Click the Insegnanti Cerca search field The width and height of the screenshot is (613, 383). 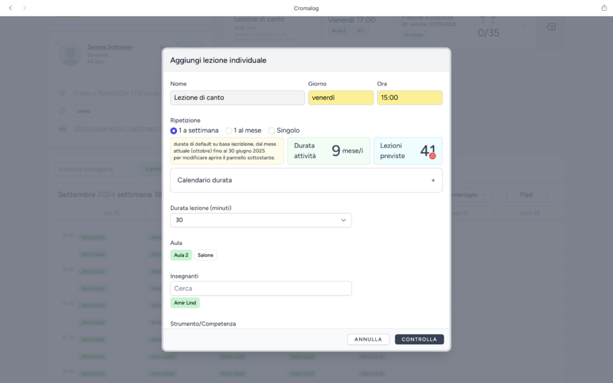click(261, 289)
